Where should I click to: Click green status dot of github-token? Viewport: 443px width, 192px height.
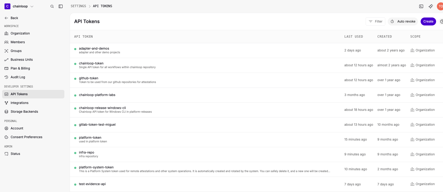click(x=75, y=79)
